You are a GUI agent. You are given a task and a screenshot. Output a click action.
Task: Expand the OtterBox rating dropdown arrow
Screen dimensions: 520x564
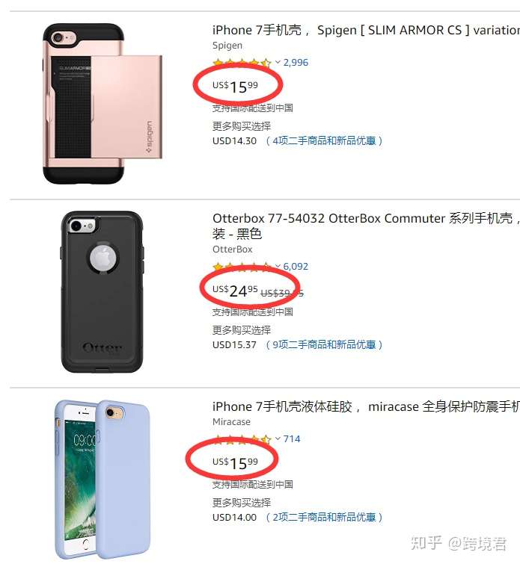click(x=278, y=266)
